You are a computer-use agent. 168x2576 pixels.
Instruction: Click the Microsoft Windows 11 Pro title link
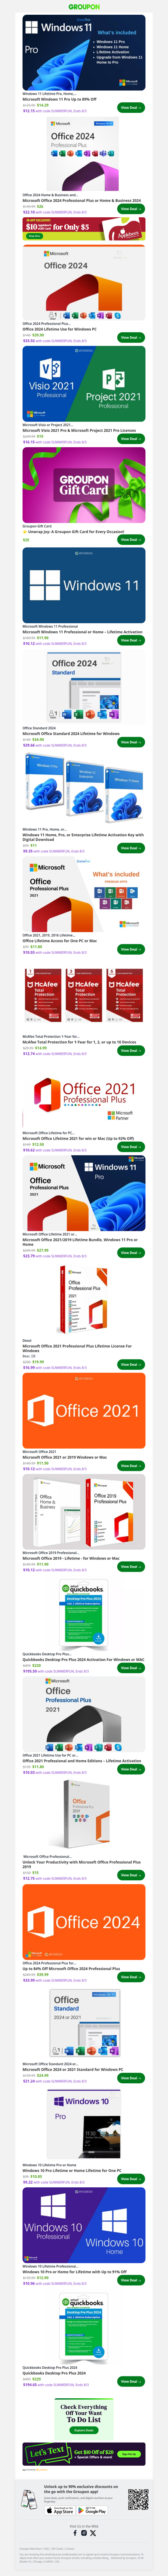point(60,99)
